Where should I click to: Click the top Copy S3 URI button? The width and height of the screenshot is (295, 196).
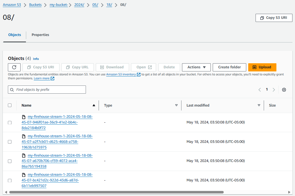click(x=274, y=18)
